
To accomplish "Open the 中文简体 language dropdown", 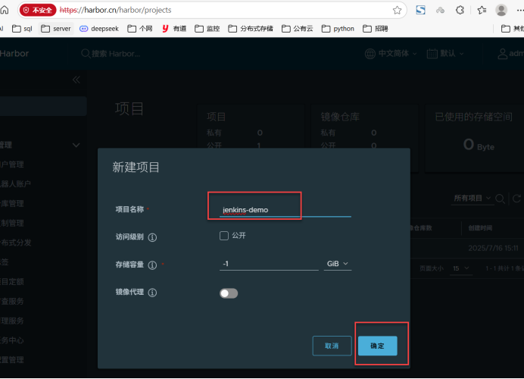I will coord(391,54).
